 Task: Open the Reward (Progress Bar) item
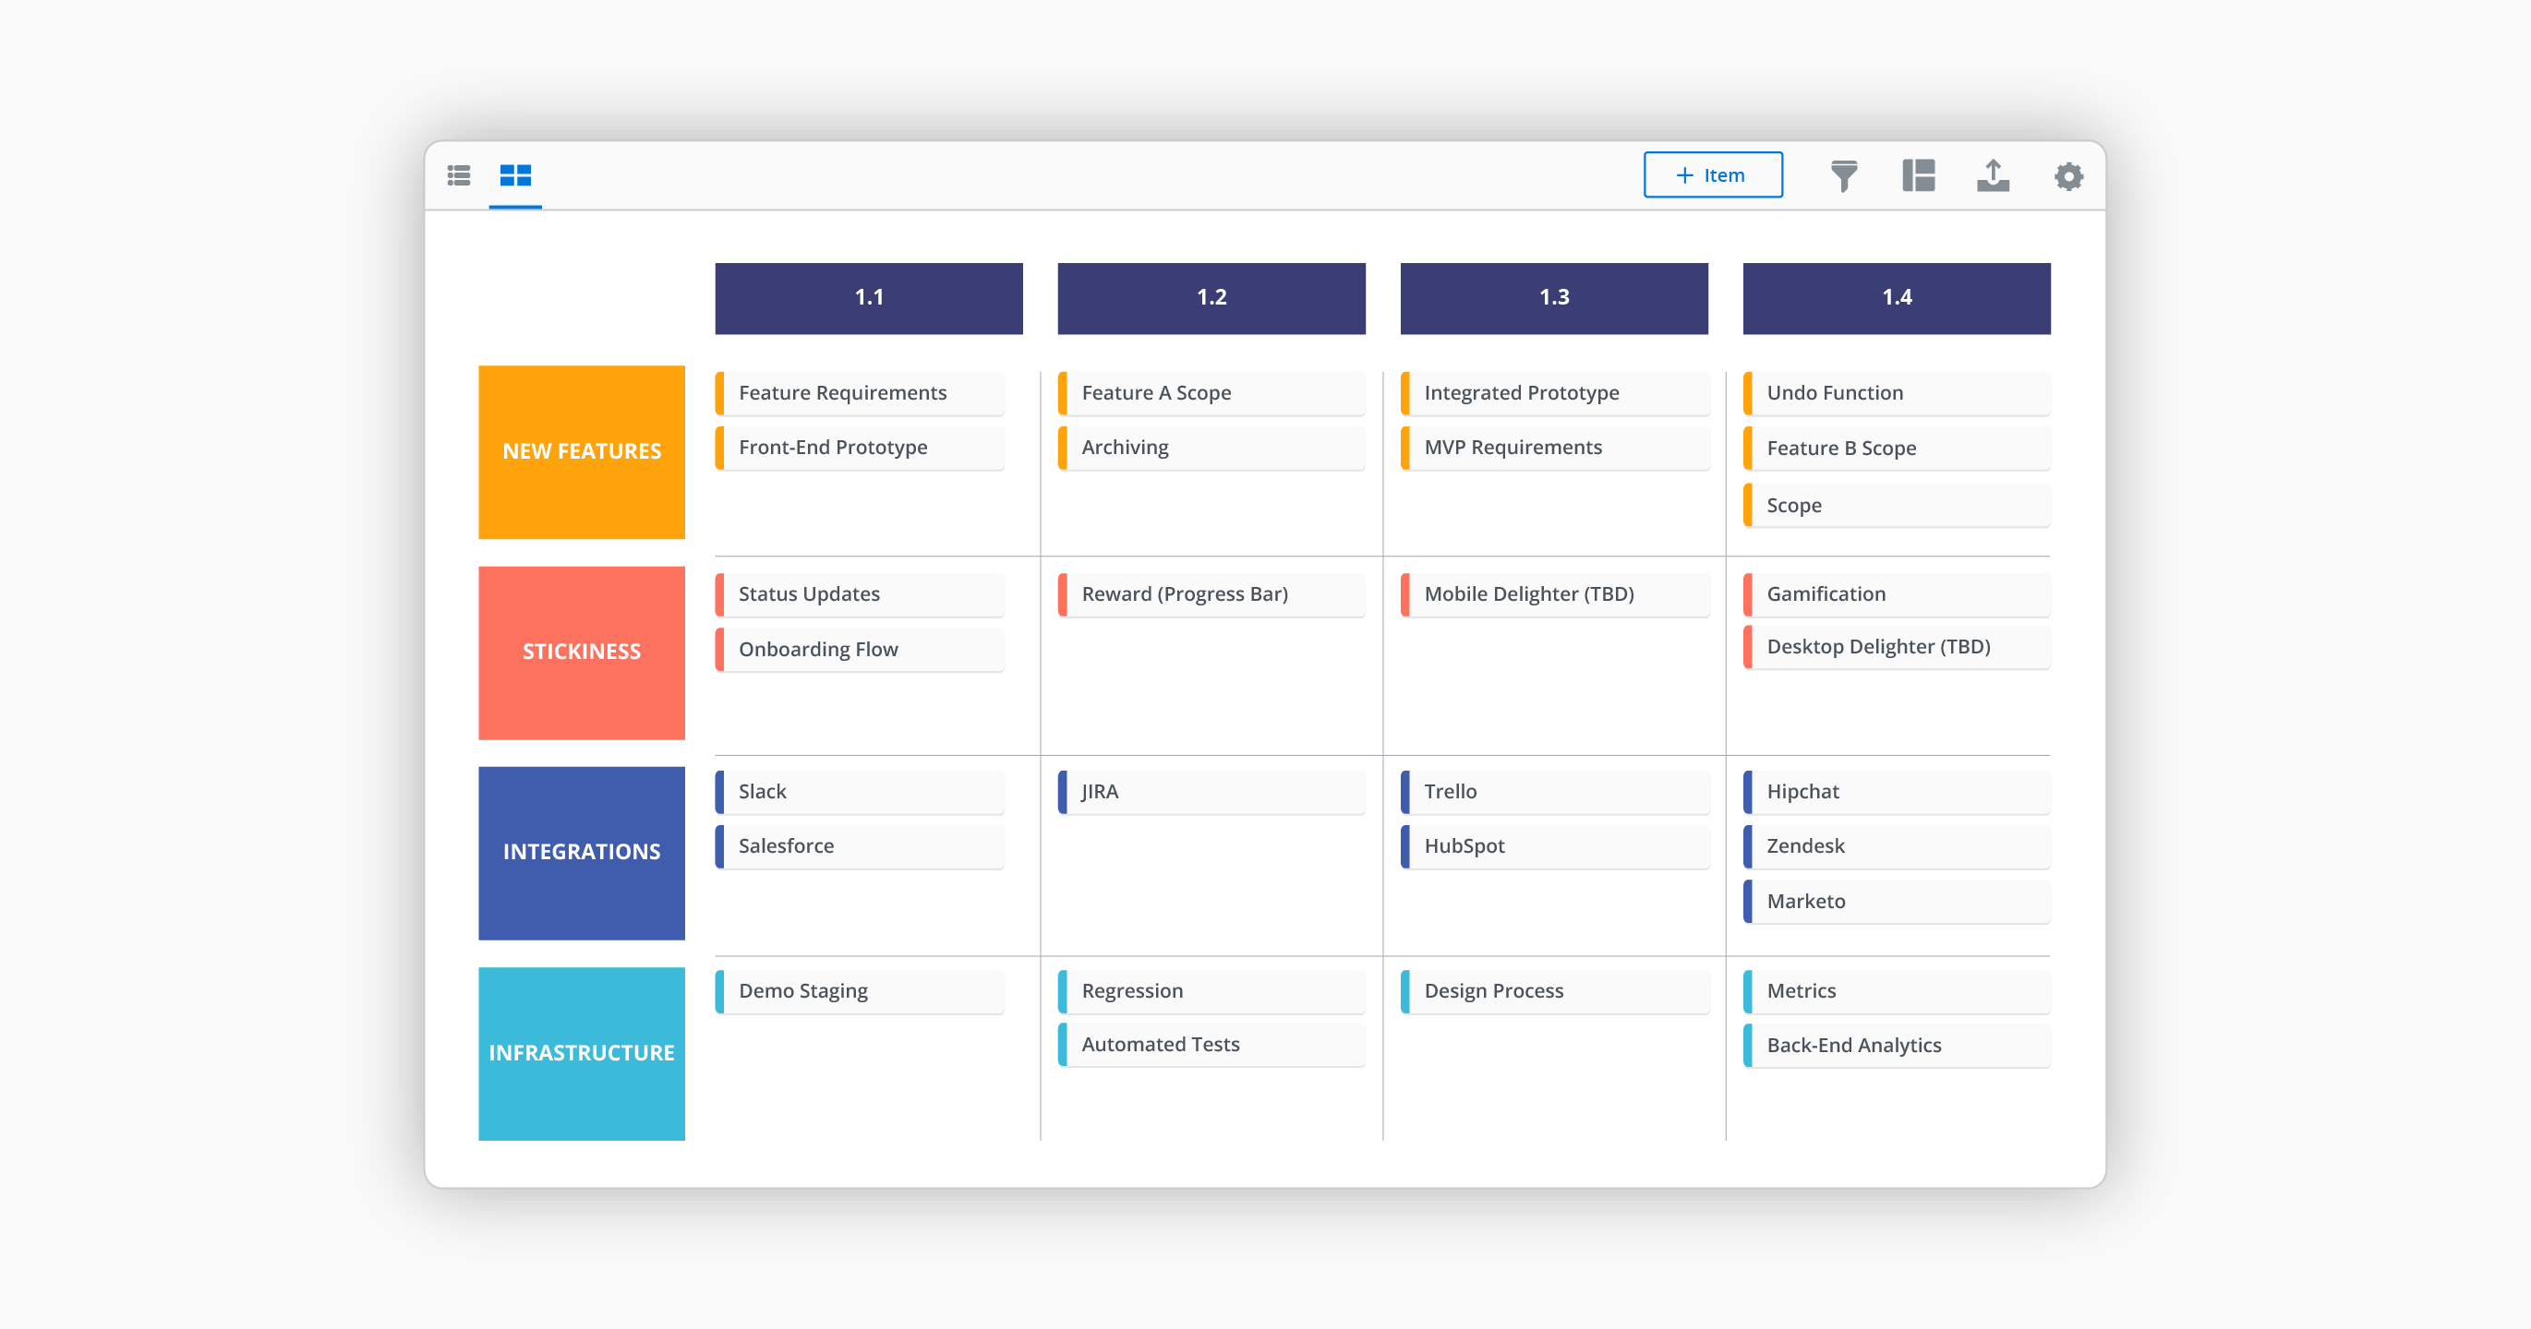(1211, 594)
